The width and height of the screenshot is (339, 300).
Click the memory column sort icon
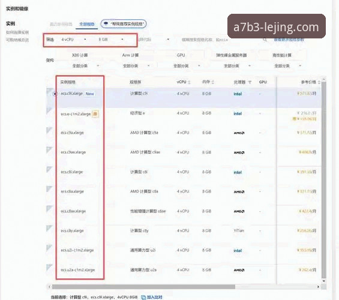pos(213,82)
